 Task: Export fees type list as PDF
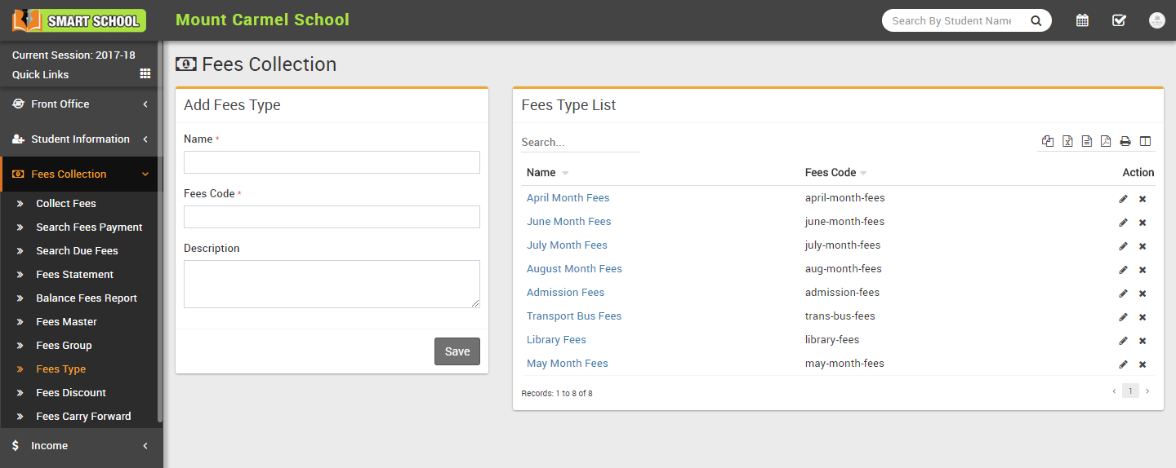pyautogui.click(x=1106, y=141)
